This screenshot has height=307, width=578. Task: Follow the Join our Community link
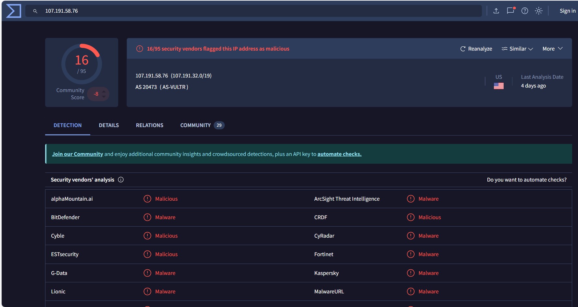tap(77, 154)
